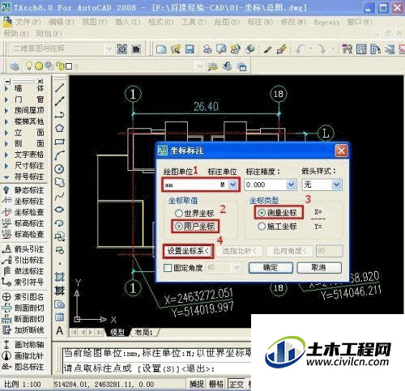Viewport: 405px width, 391px height.
Task: Switch to the 布局1 layout tab
Action: (144, 333)
